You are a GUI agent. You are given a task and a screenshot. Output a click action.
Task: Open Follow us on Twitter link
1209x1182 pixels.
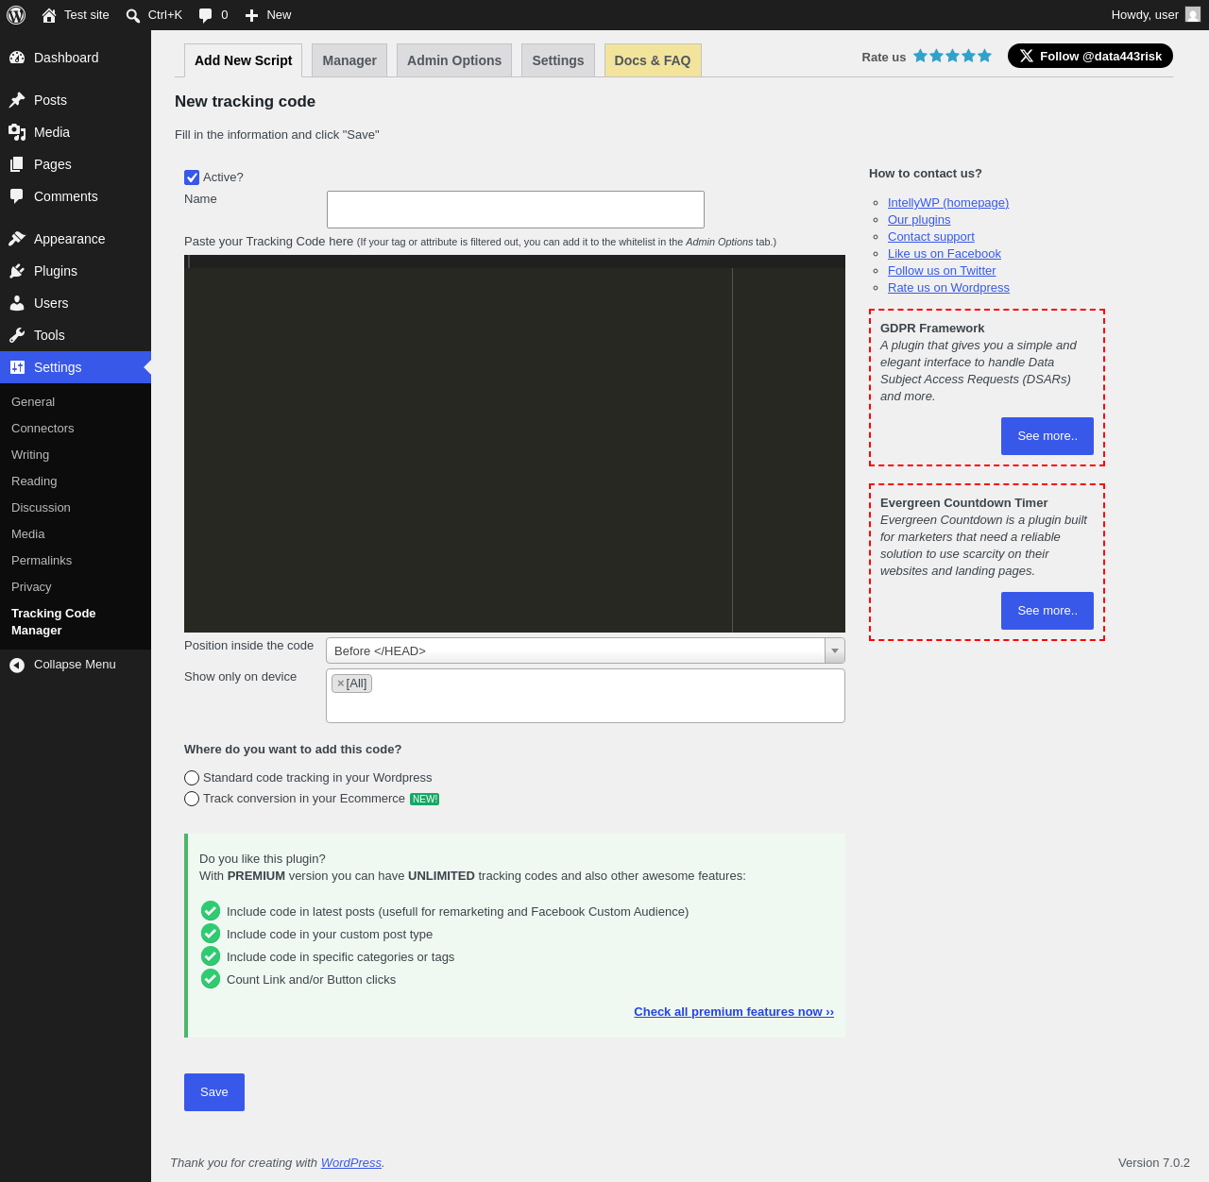(x=942, y=271)
